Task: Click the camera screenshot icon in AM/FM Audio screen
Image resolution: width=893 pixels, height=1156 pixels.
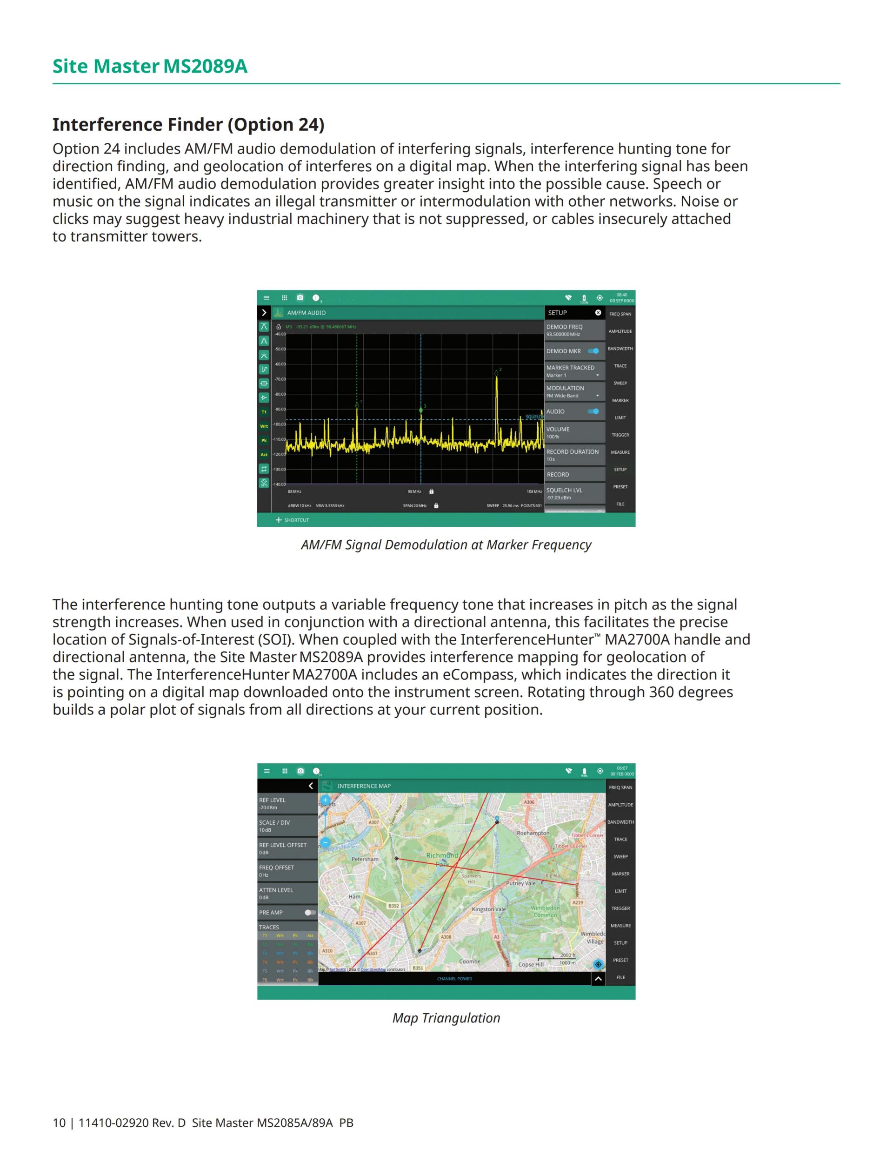Action: (x=300, y=298)
